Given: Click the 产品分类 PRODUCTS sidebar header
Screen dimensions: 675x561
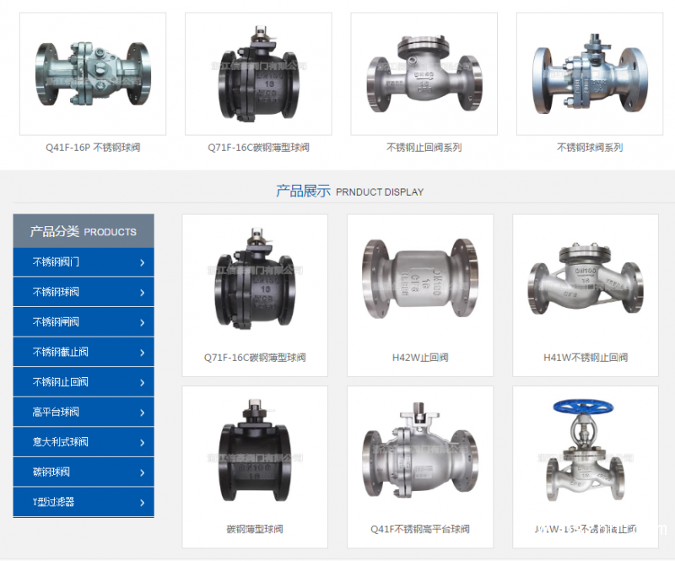Looking at the screenshot, I should 83,231.
